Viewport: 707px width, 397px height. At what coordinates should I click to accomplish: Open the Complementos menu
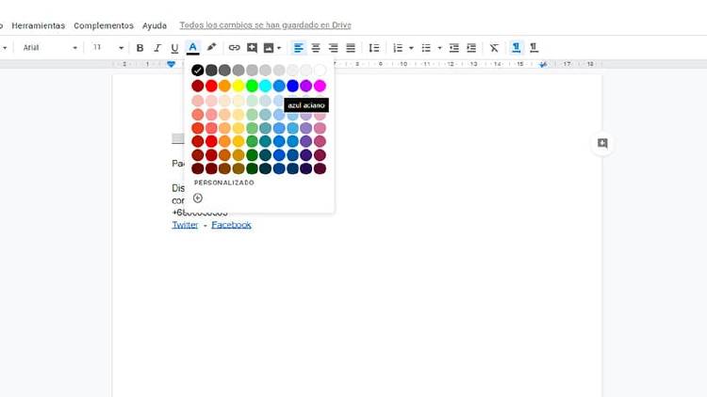tap(104, 25)
